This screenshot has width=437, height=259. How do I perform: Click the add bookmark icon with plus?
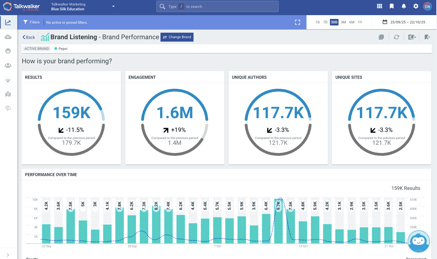(x=427, y=37)
